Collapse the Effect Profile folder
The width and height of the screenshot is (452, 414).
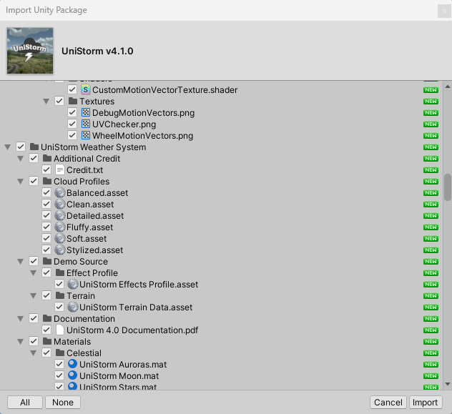(x=34, y=273)
